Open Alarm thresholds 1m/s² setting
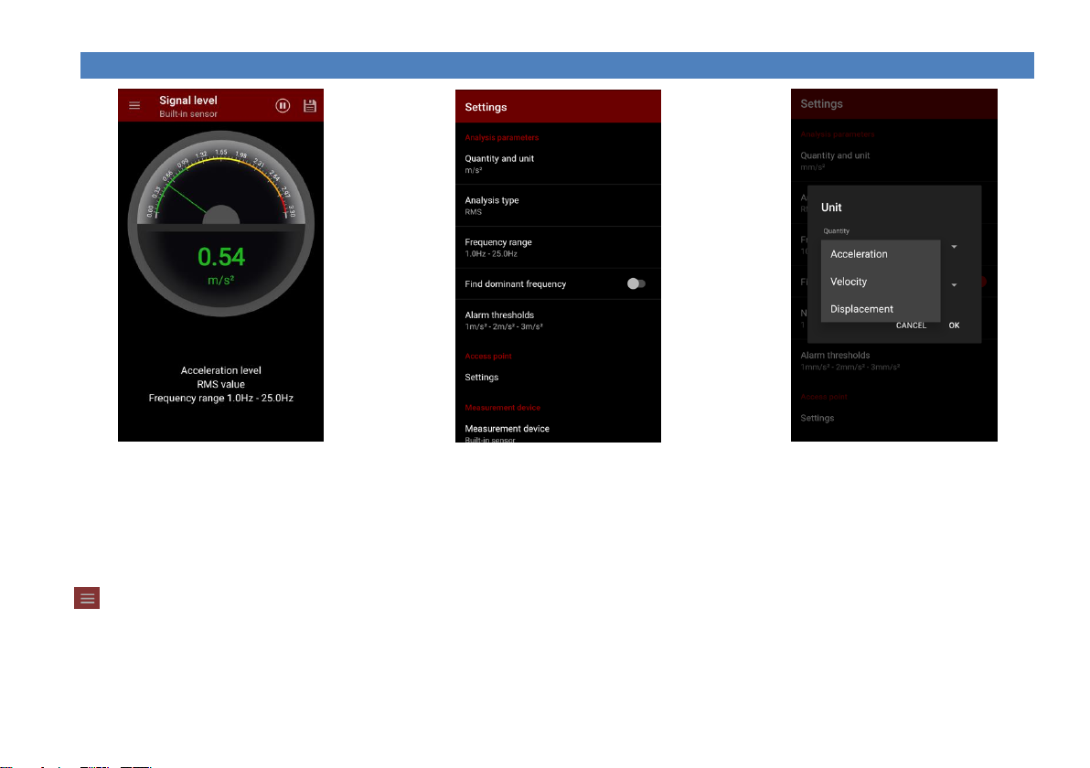The width and height of the screenshot is (1090, 768). click(x=558, y=320)
